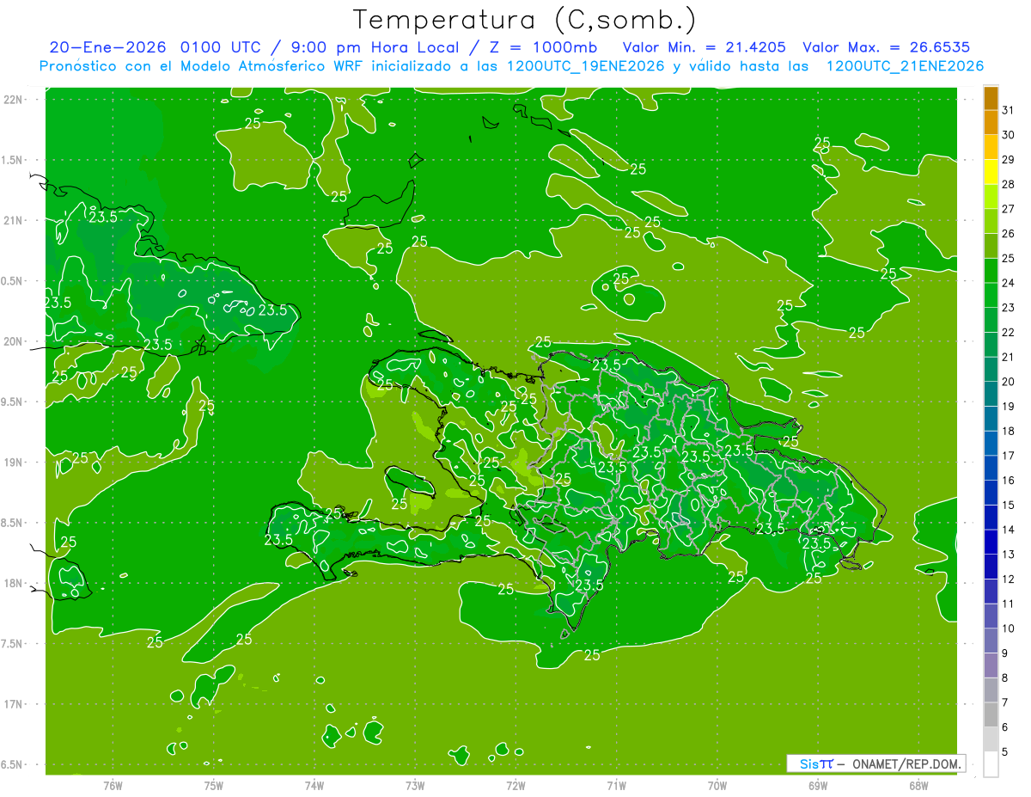
Task: Click the longitude axis label "69W"
Action: [x=817, y=786]
